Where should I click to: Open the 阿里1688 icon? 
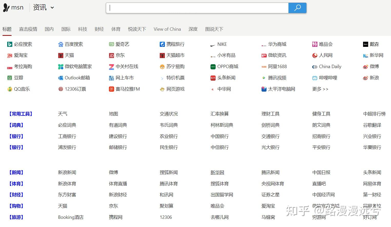coord(264,67)
